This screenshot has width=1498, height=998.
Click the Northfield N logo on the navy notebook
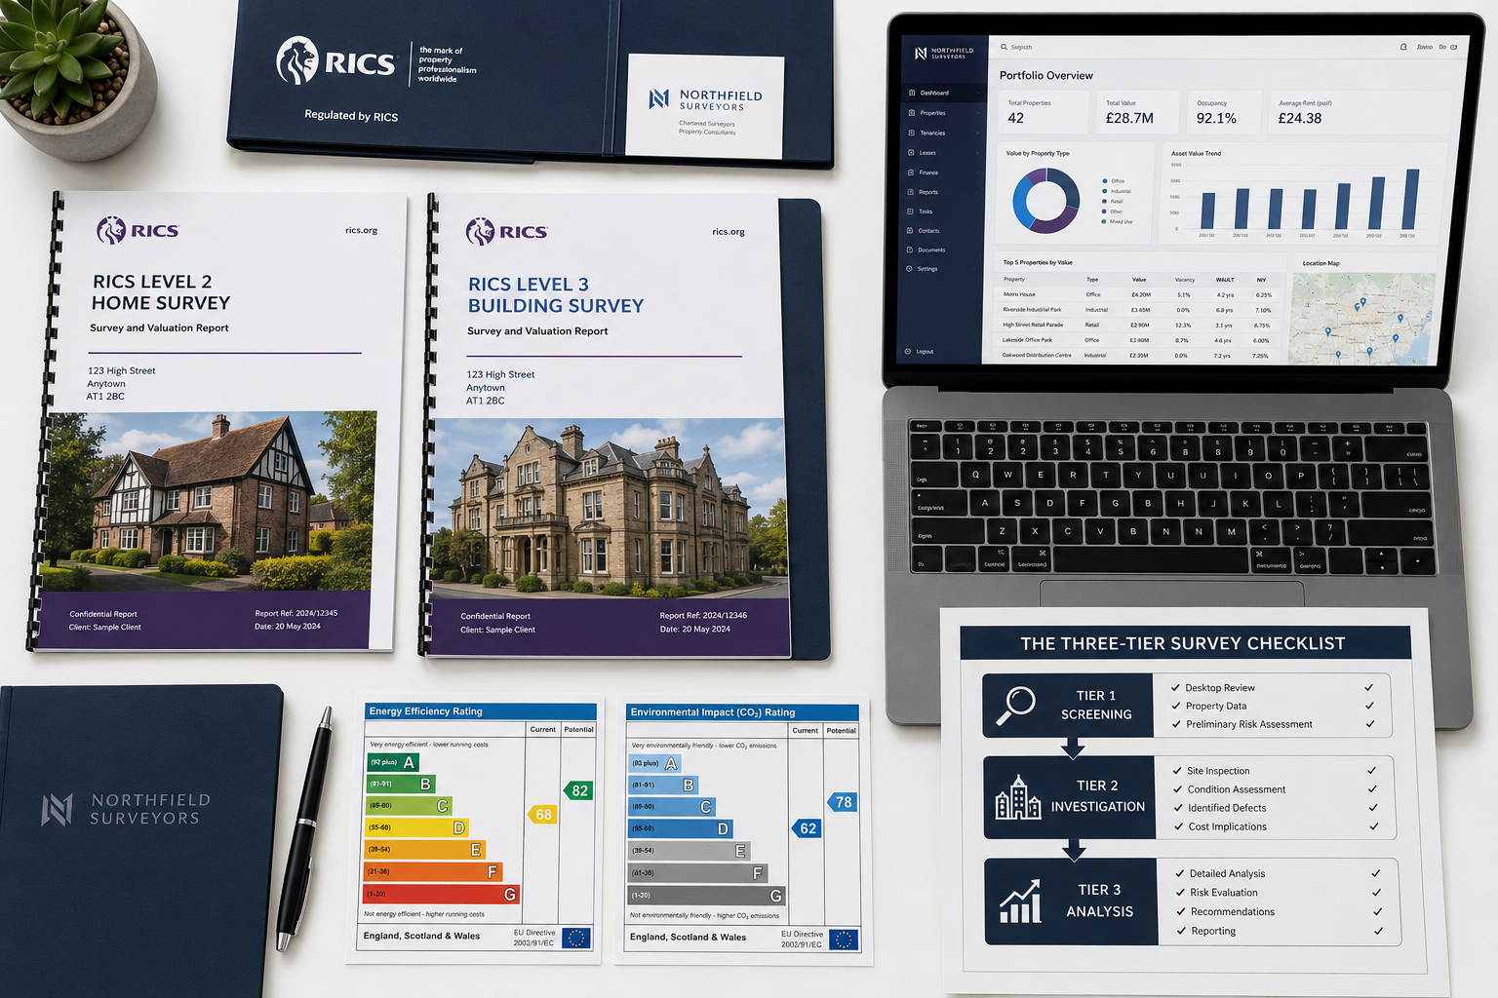(x=58, y=810)
